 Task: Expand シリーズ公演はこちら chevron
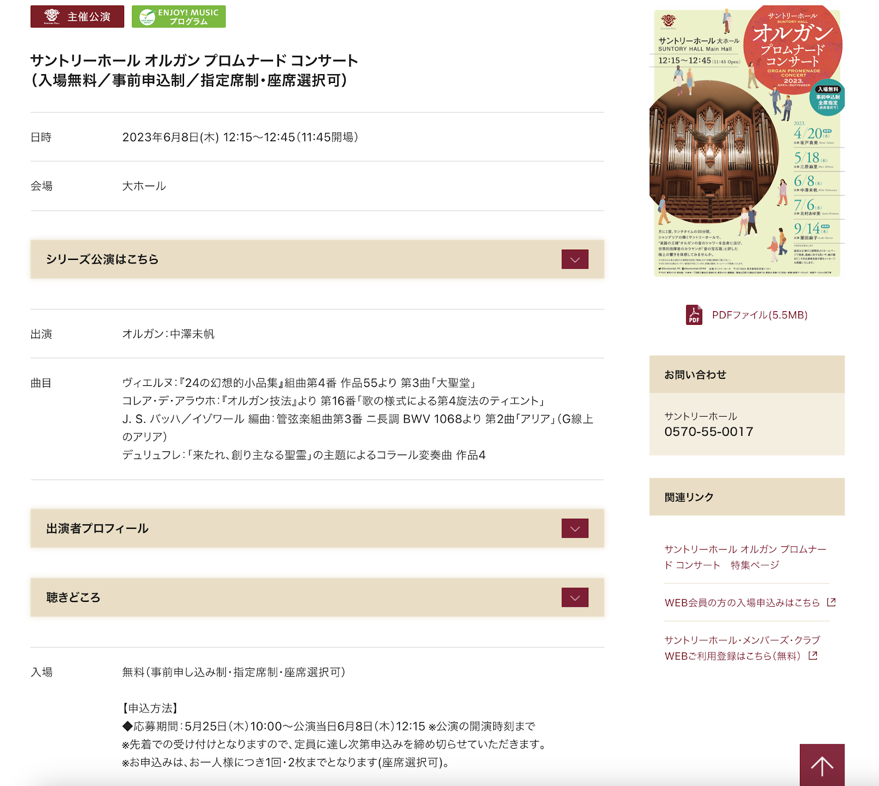tap(575, 259)
